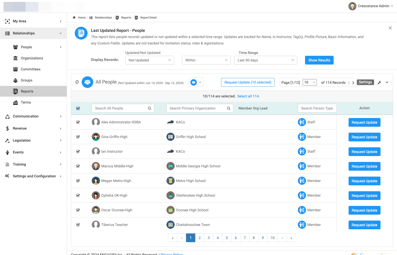Screen dimensions: 397x255
Task: Click the wrench tools icon
Action: click(379, 83)
